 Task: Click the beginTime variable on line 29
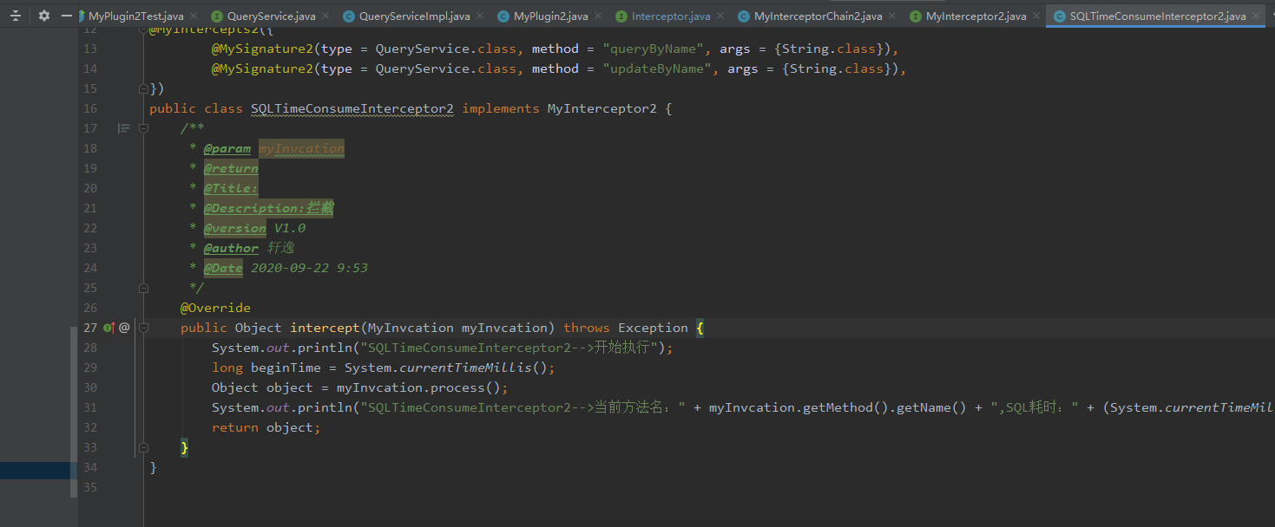point(286,368)
